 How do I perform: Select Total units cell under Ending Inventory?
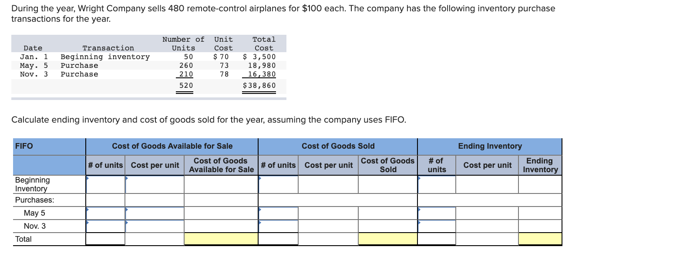point(437,239)
